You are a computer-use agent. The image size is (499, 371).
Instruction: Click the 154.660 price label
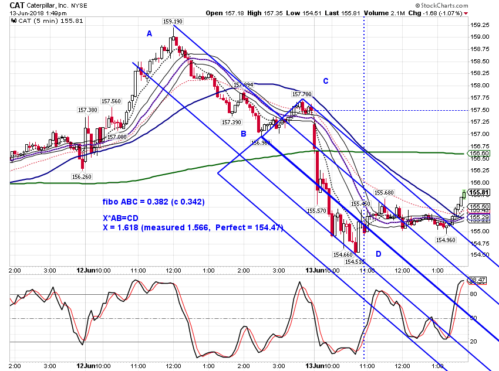click(x=343, y=254)
